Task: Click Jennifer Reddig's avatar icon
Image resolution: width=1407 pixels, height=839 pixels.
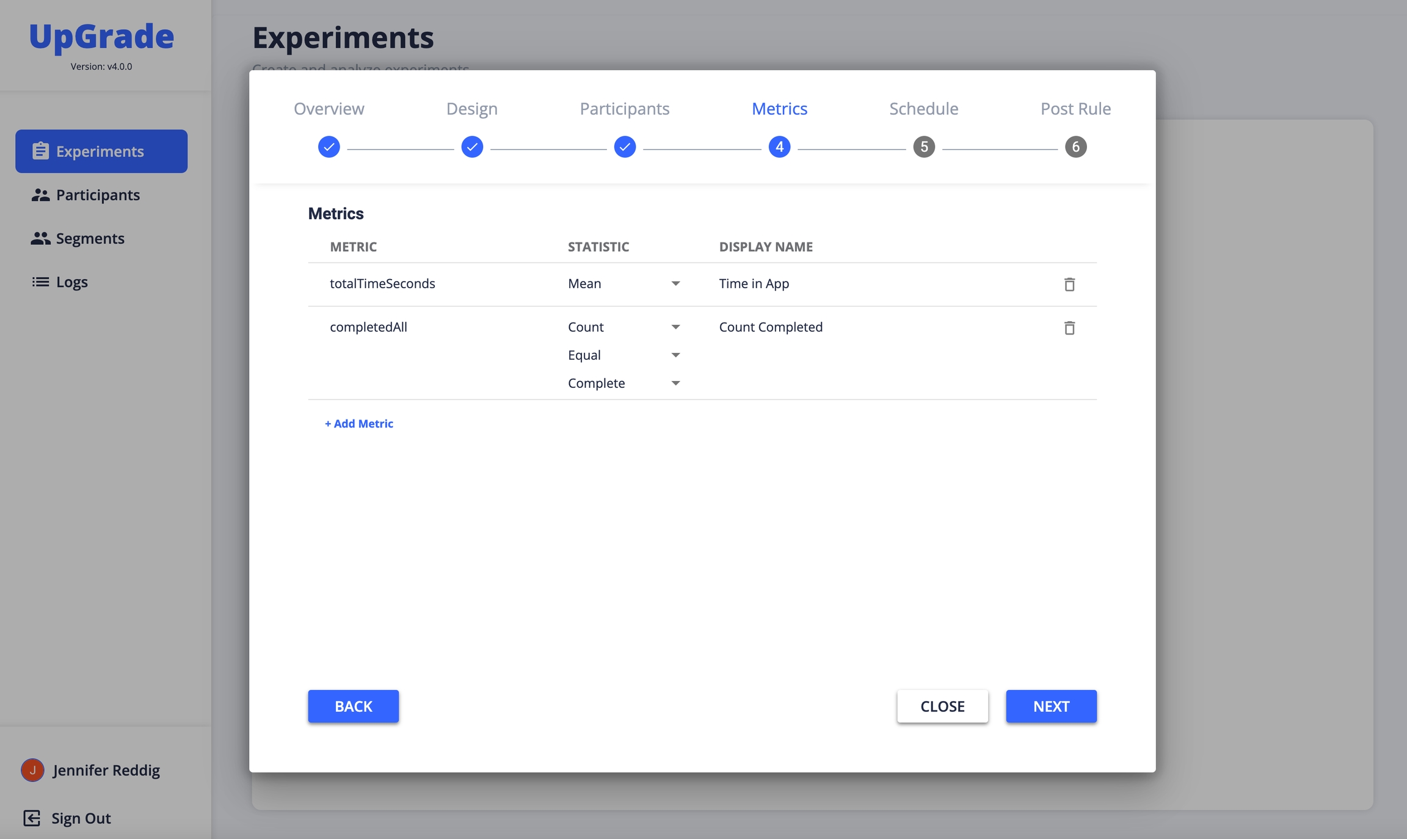Action: pos(32,770)
